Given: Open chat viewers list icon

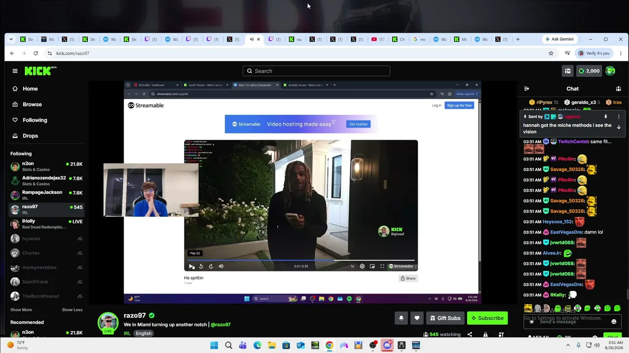Looking at the screenshot, I should [x=618, y=89].
